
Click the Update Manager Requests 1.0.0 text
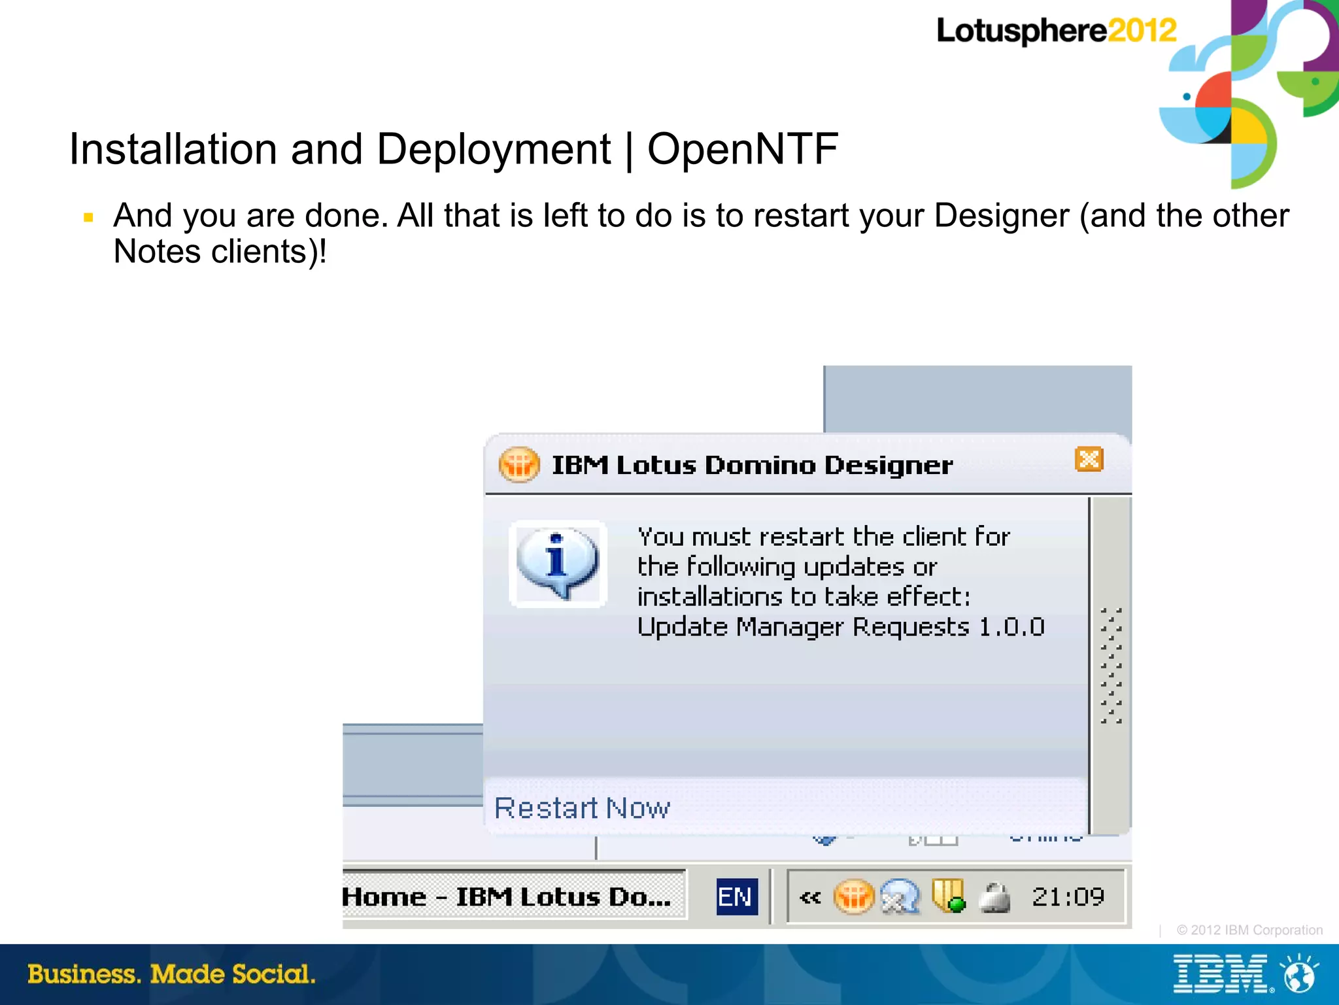[x=841, y=627]
